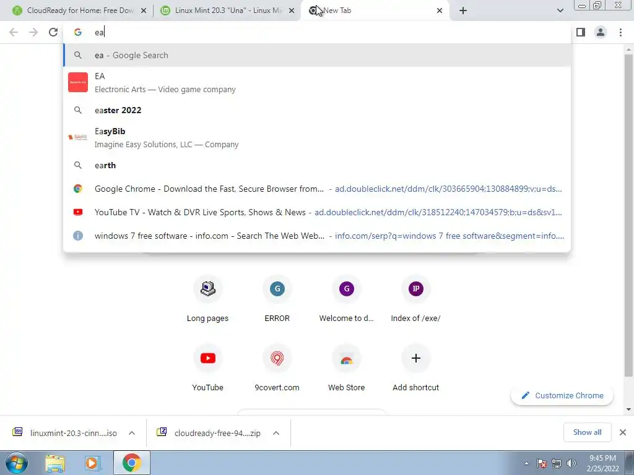Open the ERROR shortcut tile
Image resolution: width=634 pixels, height=475 pixels.
(x=277, y=298)
